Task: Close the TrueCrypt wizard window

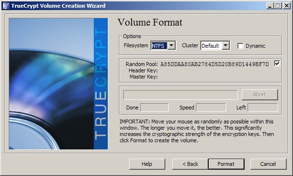Action: click(x=286, y=6)
